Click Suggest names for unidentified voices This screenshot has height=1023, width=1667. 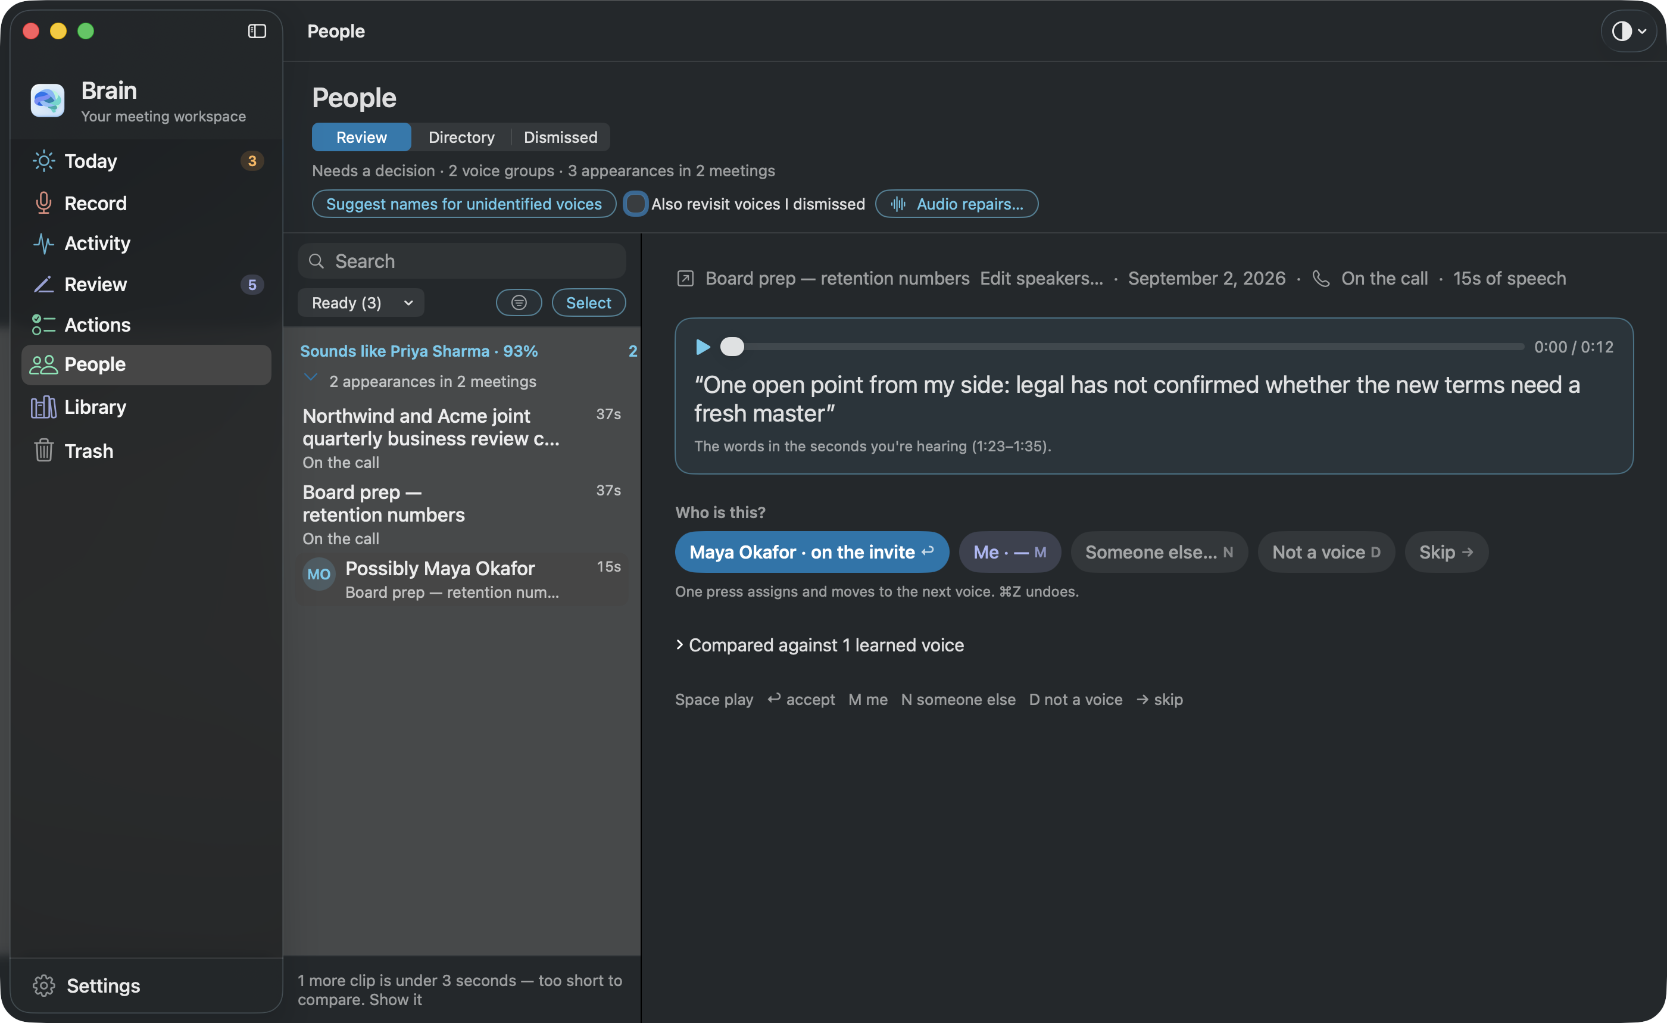point(463,204)
